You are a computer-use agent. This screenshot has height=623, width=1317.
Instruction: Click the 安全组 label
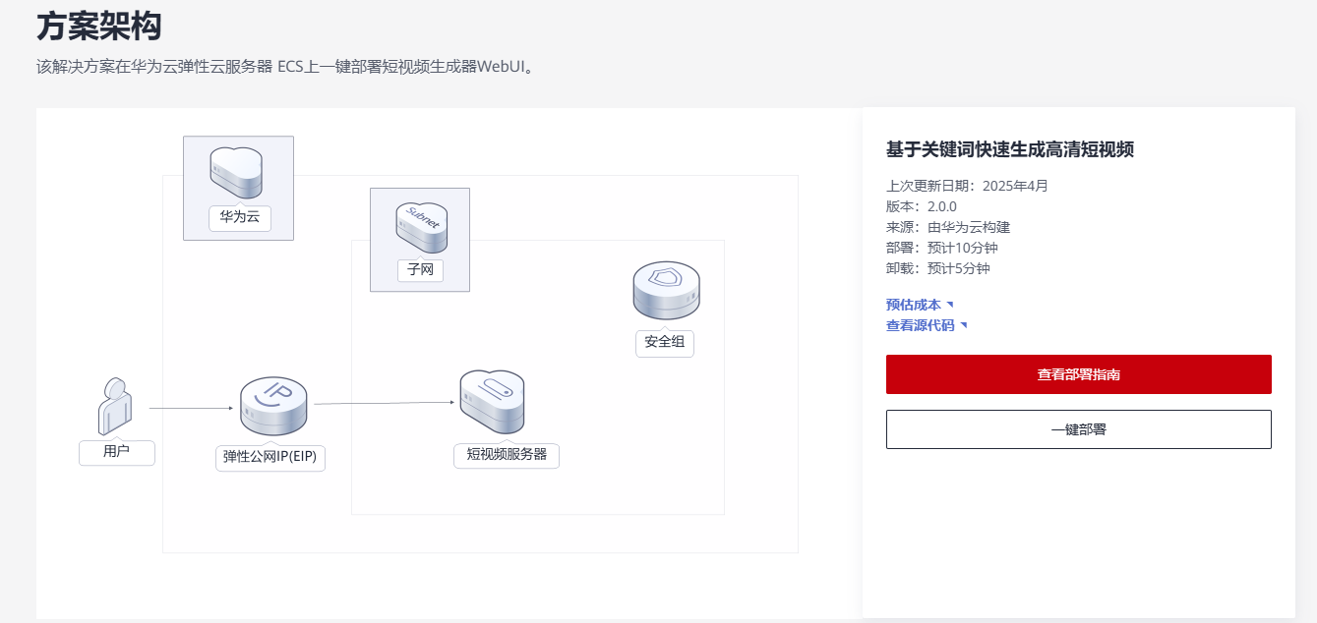click(x=665, y=342)
